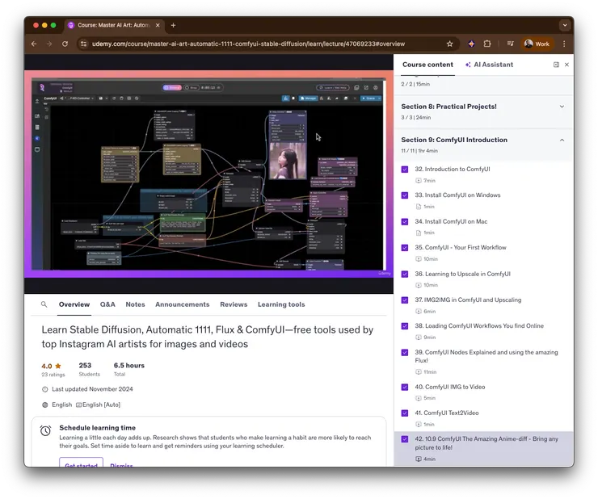Switch to the Q&A tab
598x499 pixels.
click(x=107, y=304)
